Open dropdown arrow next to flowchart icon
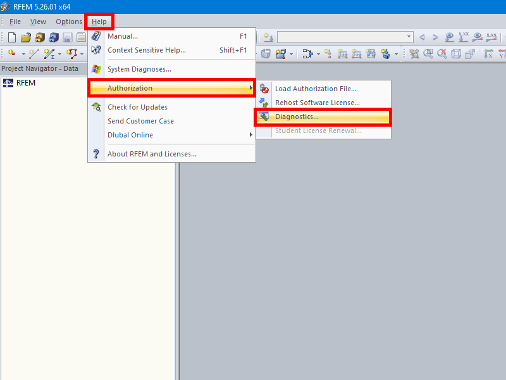The height and width of the screenshot is (380, 506). [318, 54]
